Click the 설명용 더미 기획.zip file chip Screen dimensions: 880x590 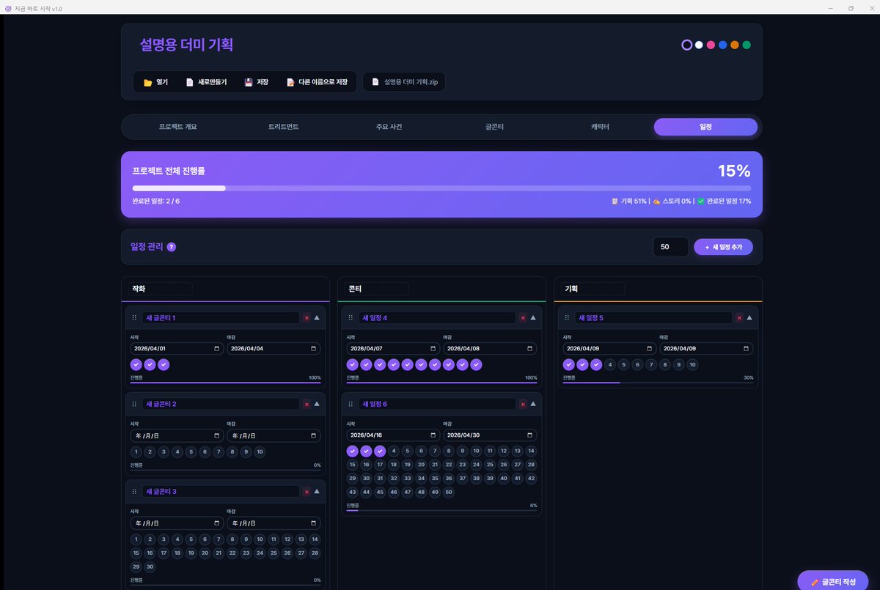click(x=403, y=82)
